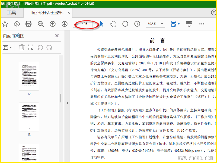Open the more tools ellipsis menu
Image resolution: width=217 pixels, height=163 pixels.
(x=202, y=24)
